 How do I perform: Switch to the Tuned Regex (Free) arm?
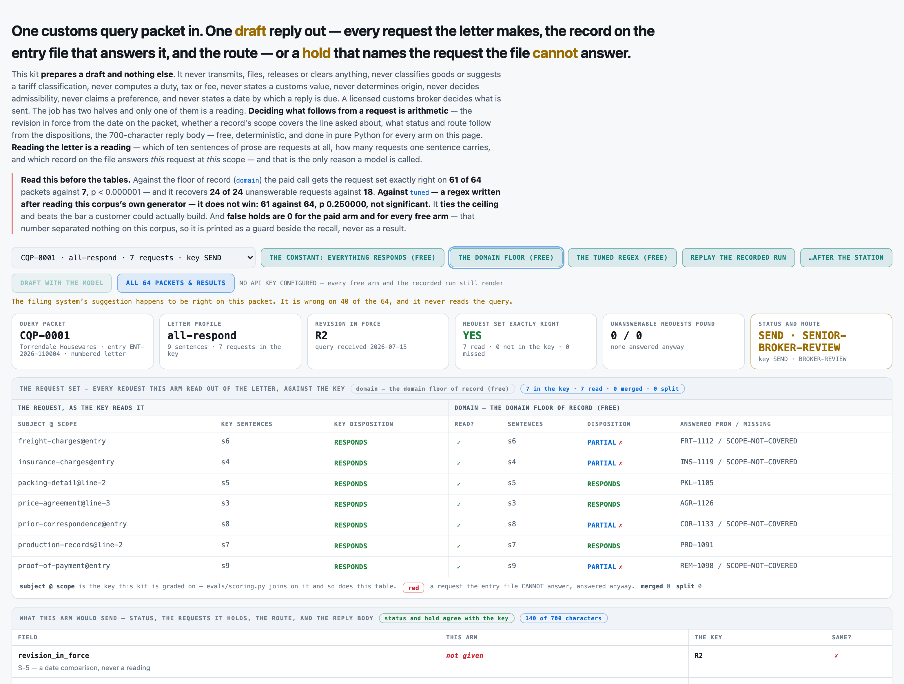point(622,258)
